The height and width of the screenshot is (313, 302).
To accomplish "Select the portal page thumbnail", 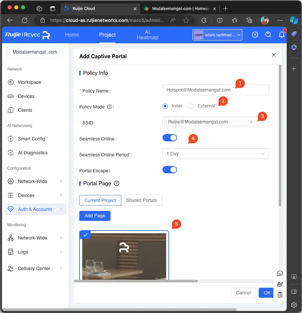I will coord(124,255).
